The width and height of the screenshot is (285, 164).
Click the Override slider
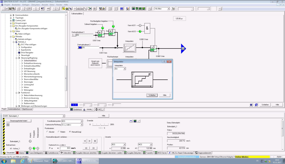(x=101, y=124)
